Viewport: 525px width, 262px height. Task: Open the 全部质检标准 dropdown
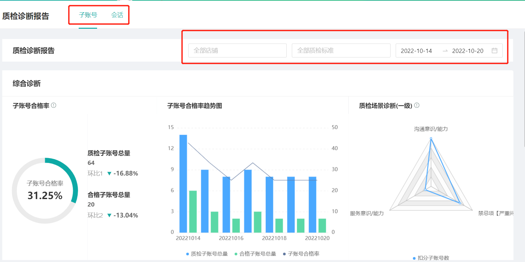click(341, 51)
